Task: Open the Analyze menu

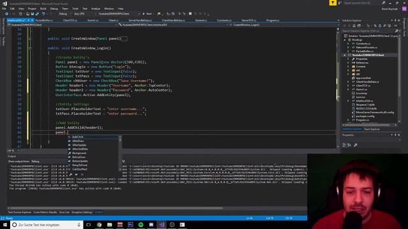Action: [96, 8]
